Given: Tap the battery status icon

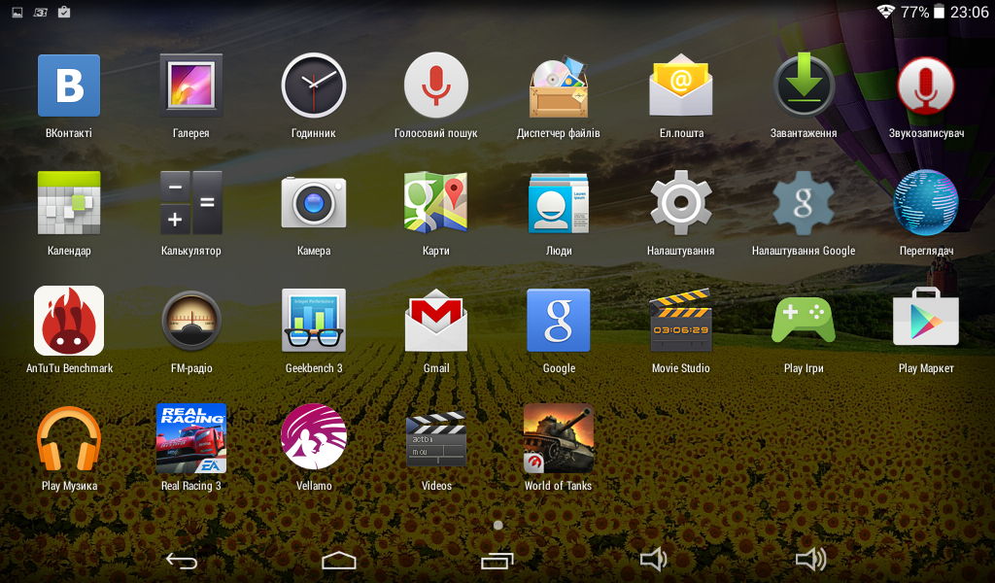Looking at the screenshot, I should (940, 12).
